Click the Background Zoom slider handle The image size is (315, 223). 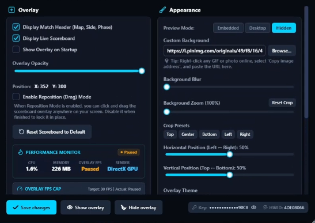click(166, 112)
